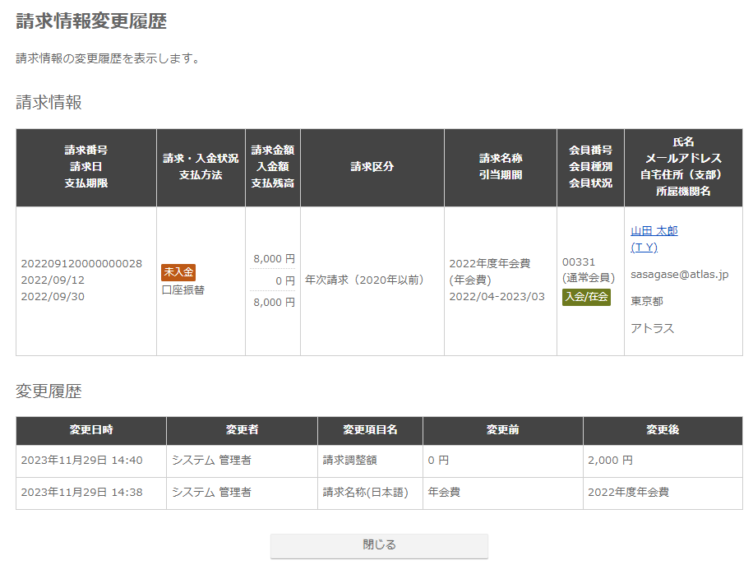Select the 請求名称(日本語) item cell

[370, 493]
